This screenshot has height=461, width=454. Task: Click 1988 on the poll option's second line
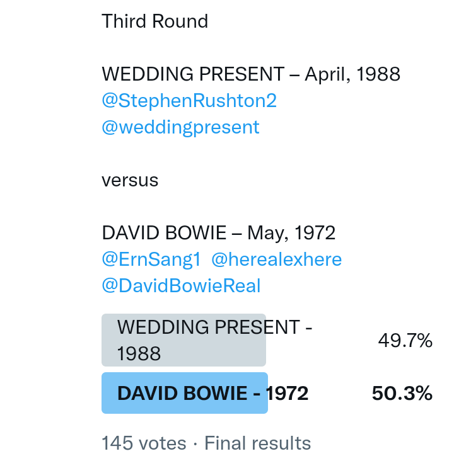pyautogui.click(x=139, y=354)
